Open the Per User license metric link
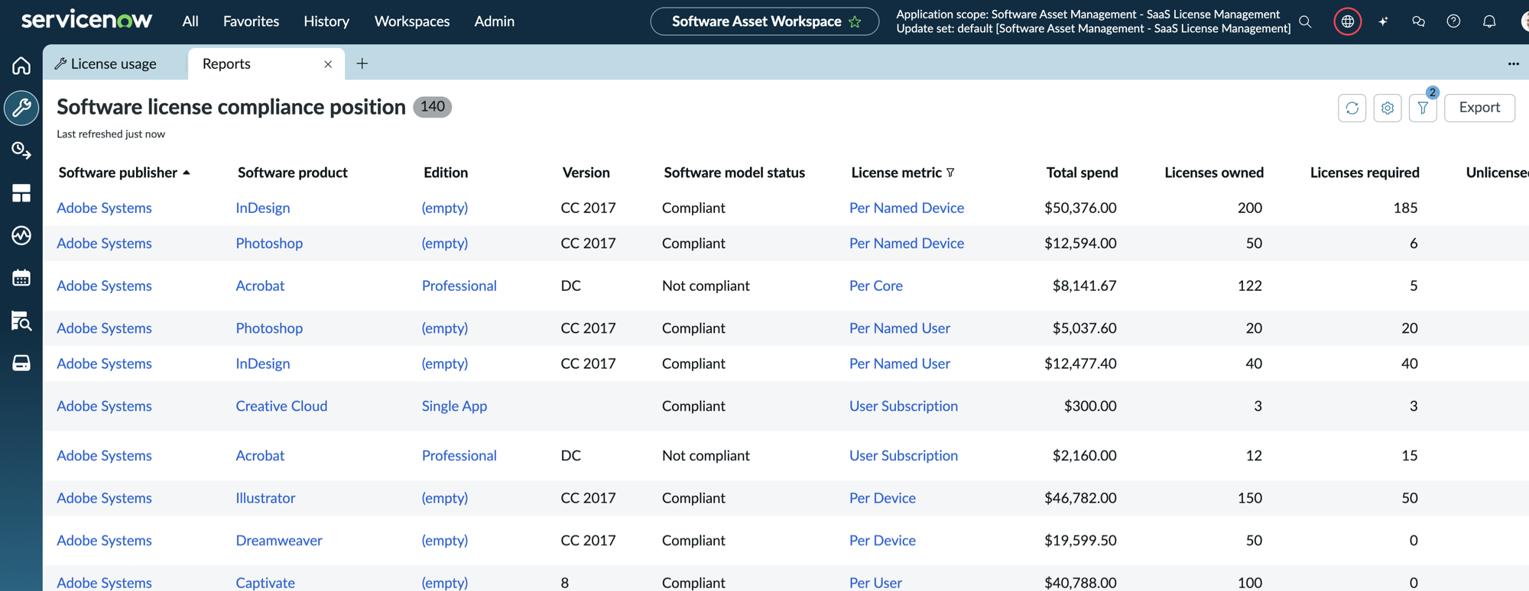 875,583
